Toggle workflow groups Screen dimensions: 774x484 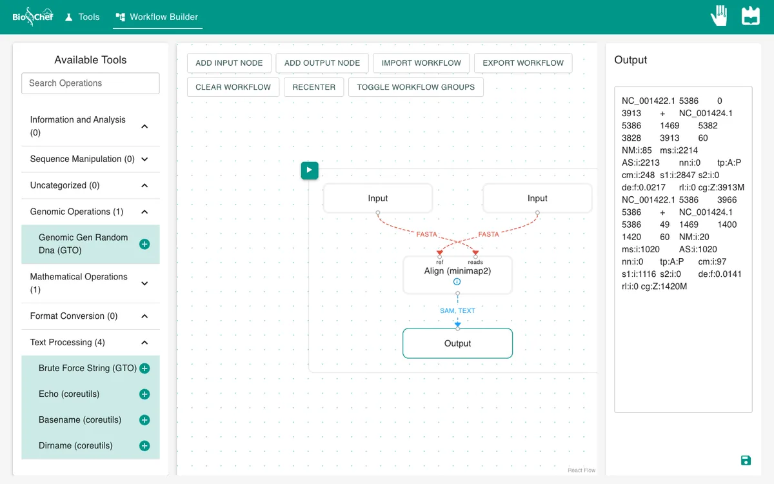pyautogui.click(x=416, y=87)
